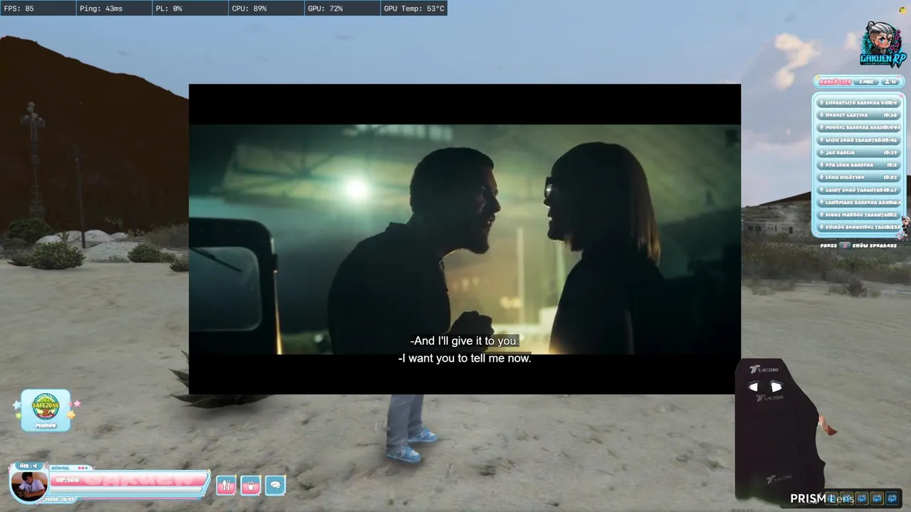The width and height of the screenshot is (911, 512).
Task: Click the video overlay with subtitles
Action: 465,239
